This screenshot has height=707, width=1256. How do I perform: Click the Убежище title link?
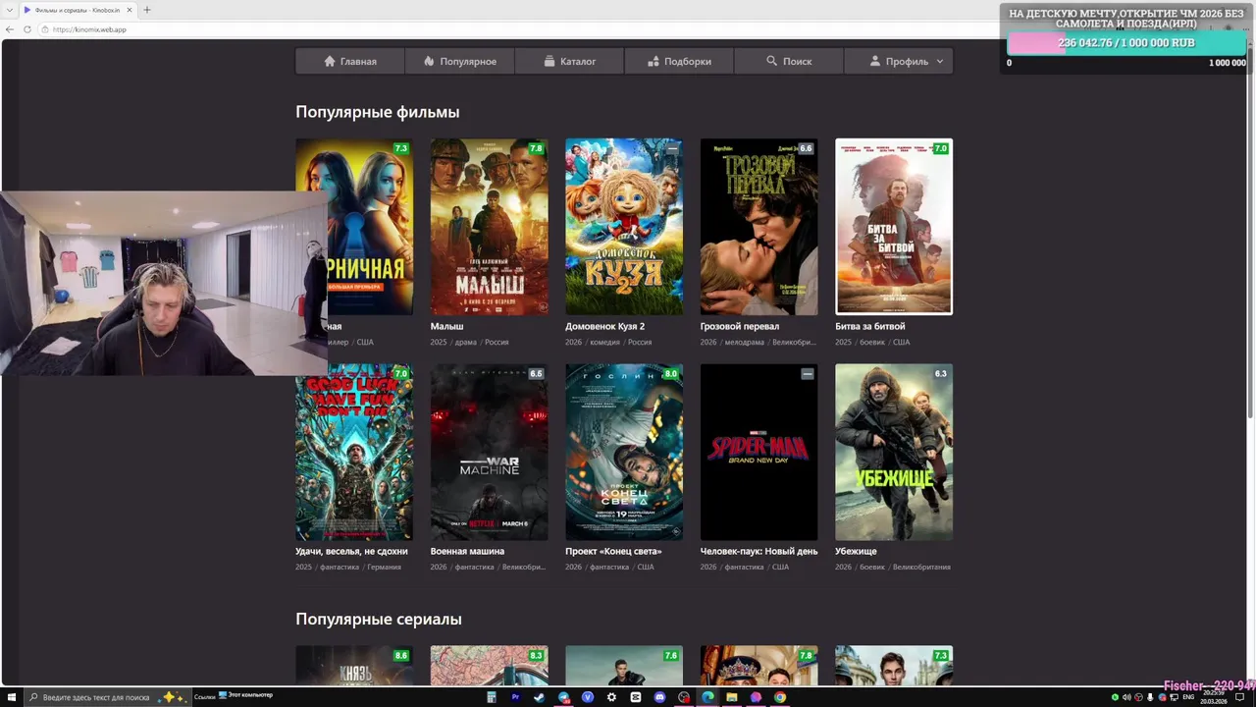click(x=856, y=551)
